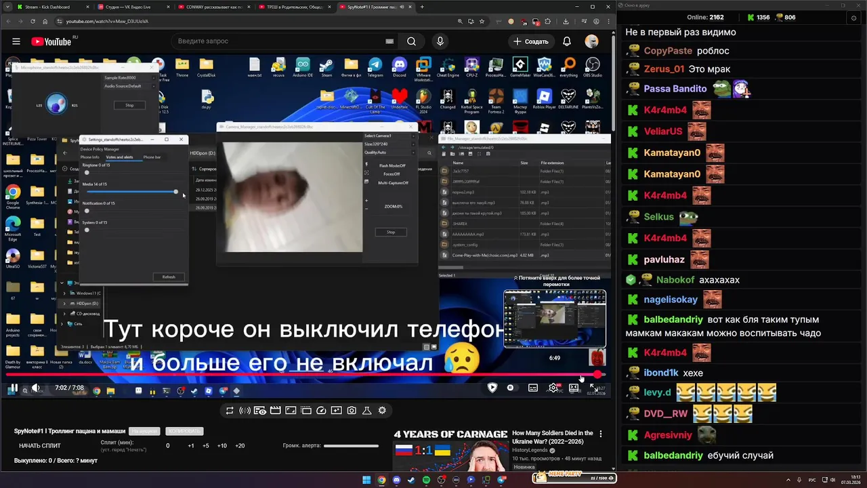Image resolution: width=867 pixels, height=488 pixels.
Task: Open Discord from the Windows taskbar
Action: pos(396,480)
